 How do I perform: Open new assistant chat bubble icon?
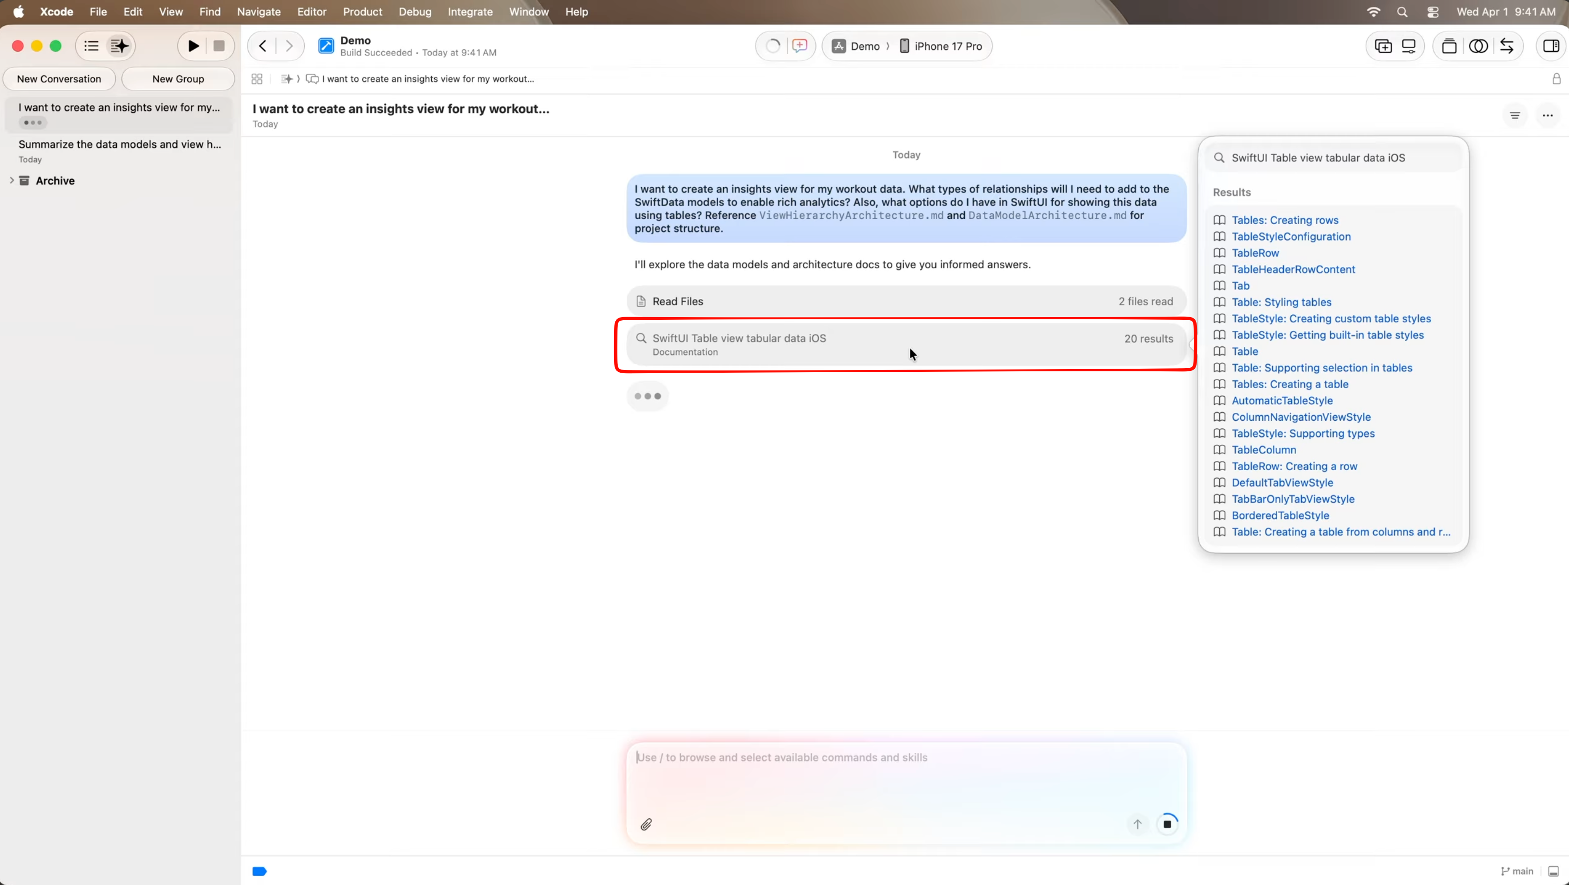click(799, 46)
